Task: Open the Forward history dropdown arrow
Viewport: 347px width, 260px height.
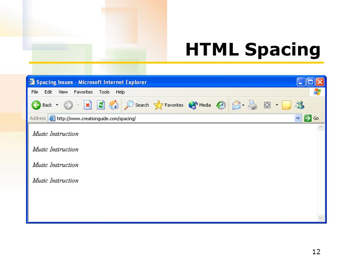Action: coord(78,105)
